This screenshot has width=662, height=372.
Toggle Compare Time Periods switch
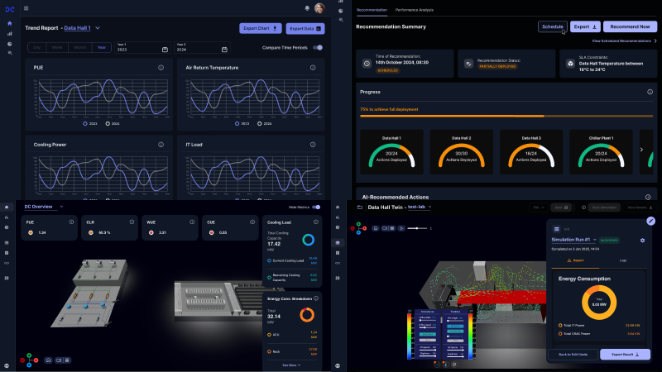318,48
